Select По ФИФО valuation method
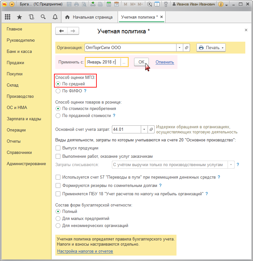253x261 pixels. (x=58, y=91)
